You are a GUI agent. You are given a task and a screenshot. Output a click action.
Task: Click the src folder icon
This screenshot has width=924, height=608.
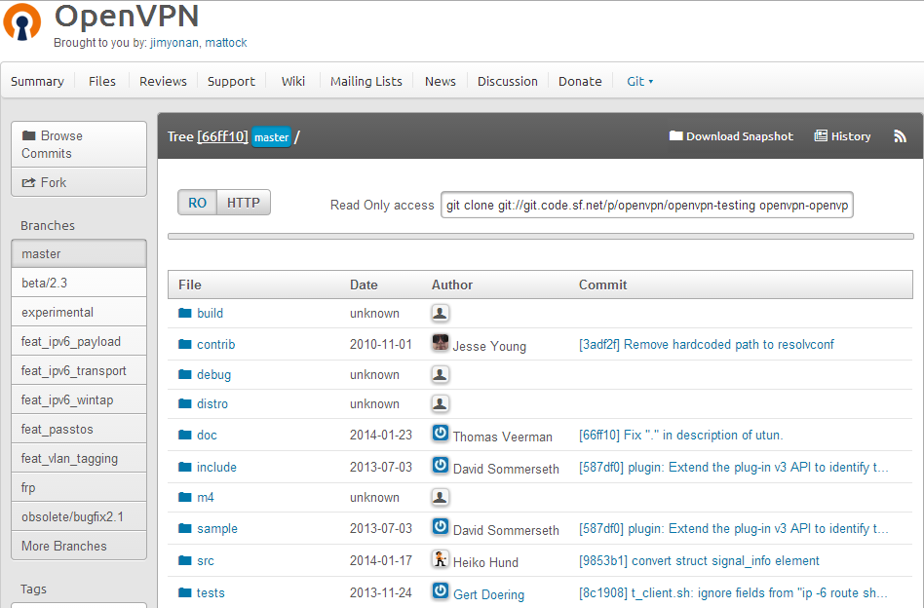[185, 560]
